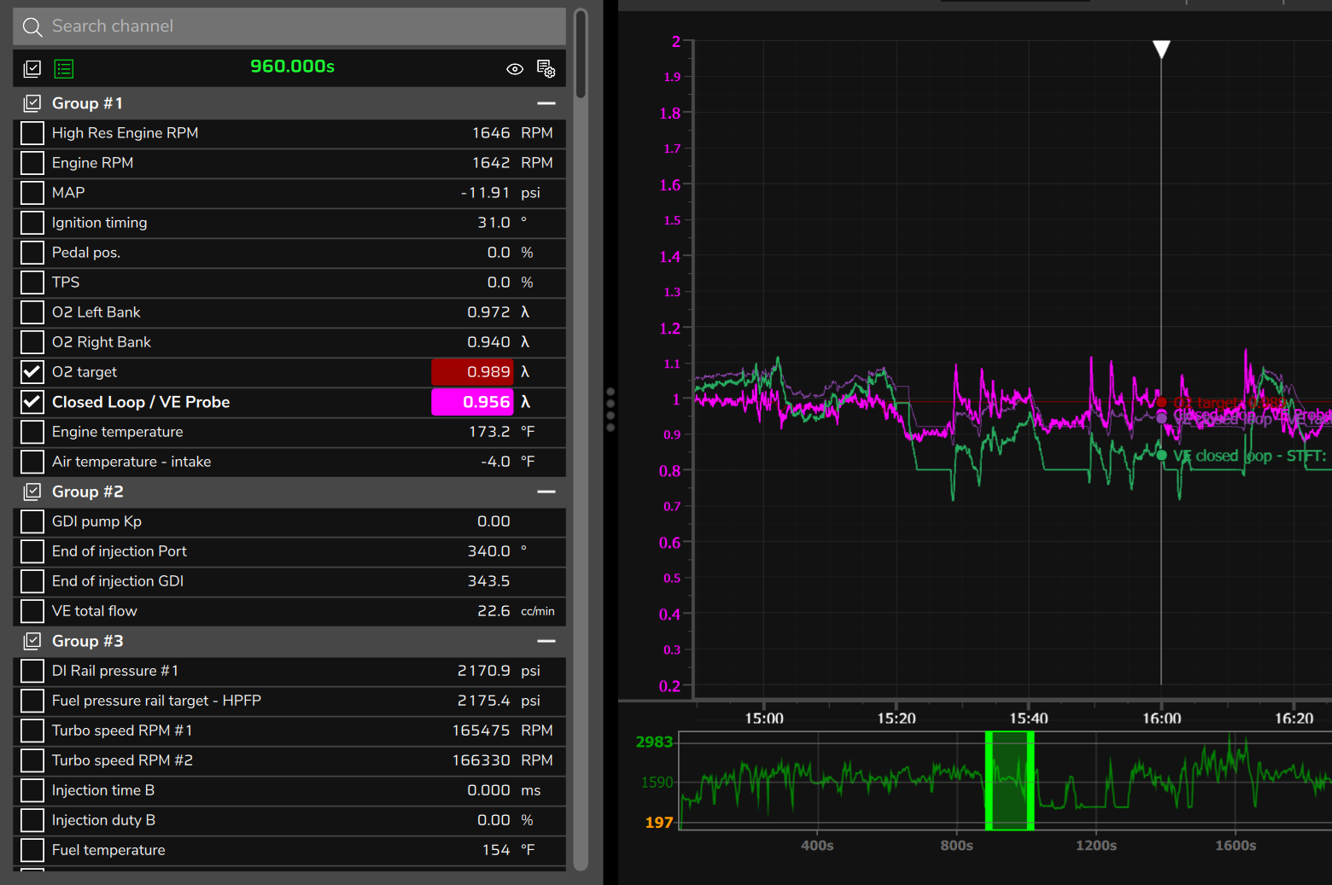Collapse Group #2 with the minus button
The width and height of the screenshot is (1332, 885).
click(546, 492)
